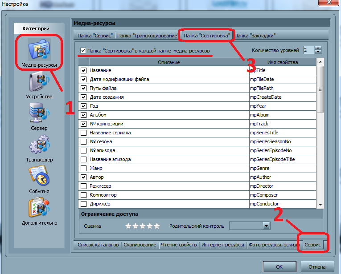
Task: Click the fifth rating star in Оценка
Action: coord(156,226)
